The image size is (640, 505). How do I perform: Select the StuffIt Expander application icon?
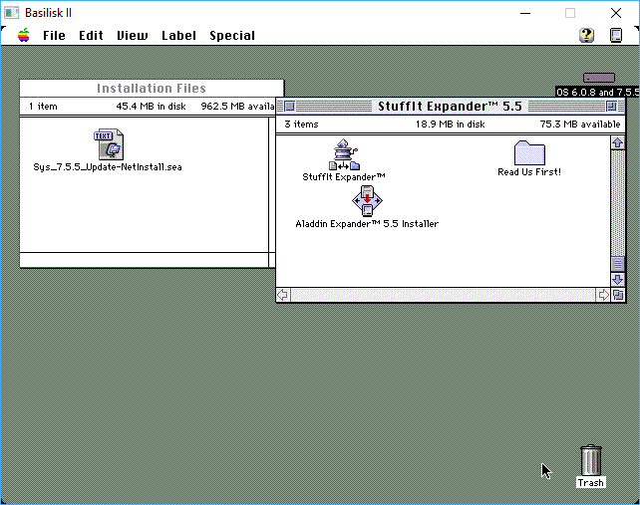click(x=344, y=154)
